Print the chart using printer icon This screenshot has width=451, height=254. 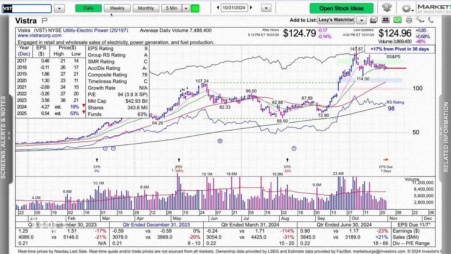pos(409,20)
